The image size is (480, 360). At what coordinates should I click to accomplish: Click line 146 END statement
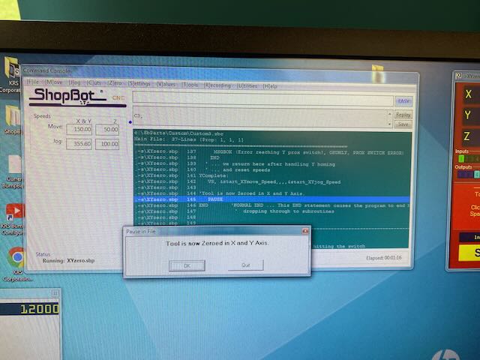tap(271, 205)
